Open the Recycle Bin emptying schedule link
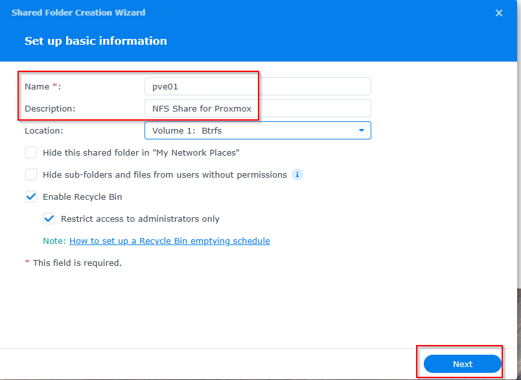The image size is (521, 380). [x=169, y=241]
